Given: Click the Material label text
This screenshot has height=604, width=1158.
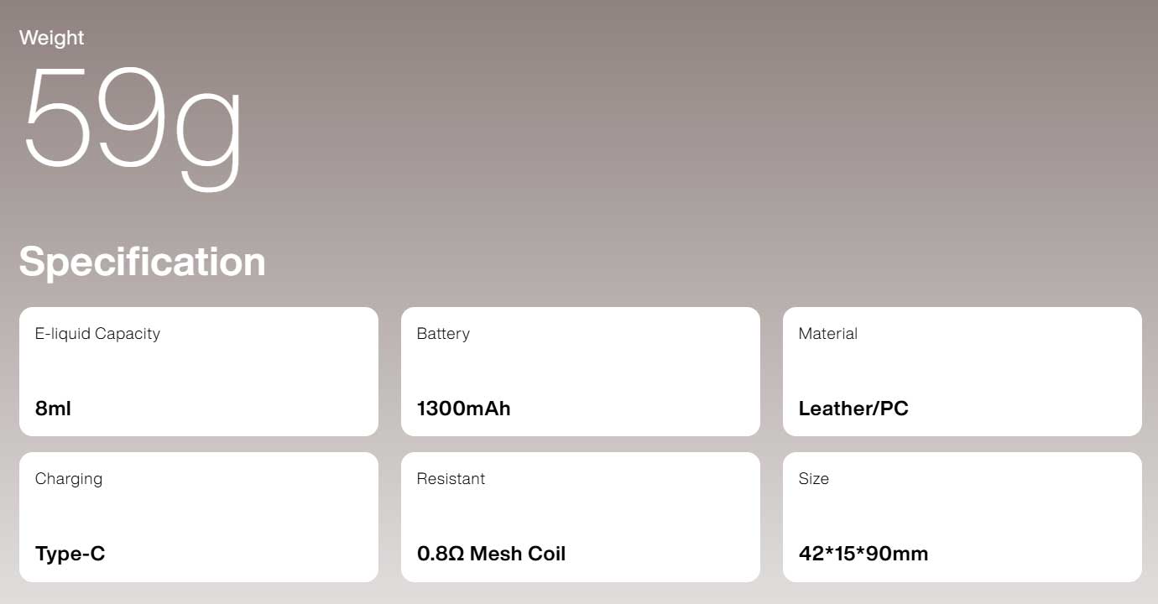Looking at the screenshot, I should click(827, 334).
